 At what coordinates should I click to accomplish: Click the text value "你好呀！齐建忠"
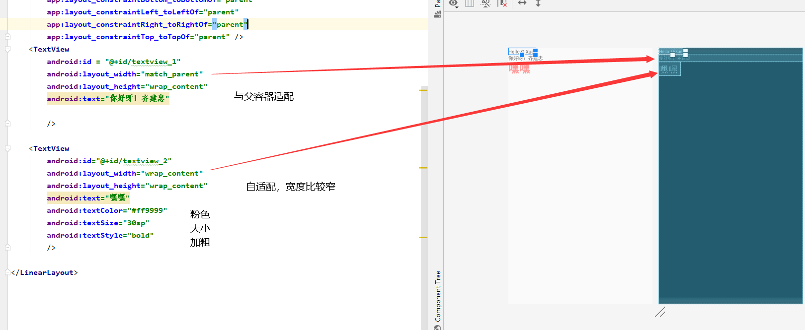(x=137, y=99)
